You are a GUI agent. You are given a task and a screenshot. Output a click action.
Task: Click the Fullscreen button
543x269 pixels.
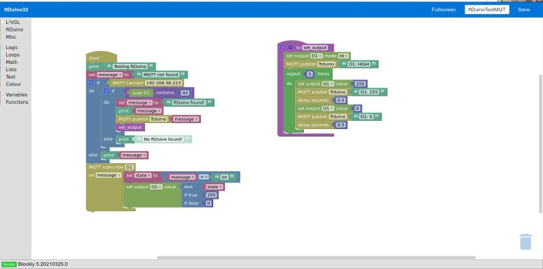pyautogui.click(x=444, y=10)
